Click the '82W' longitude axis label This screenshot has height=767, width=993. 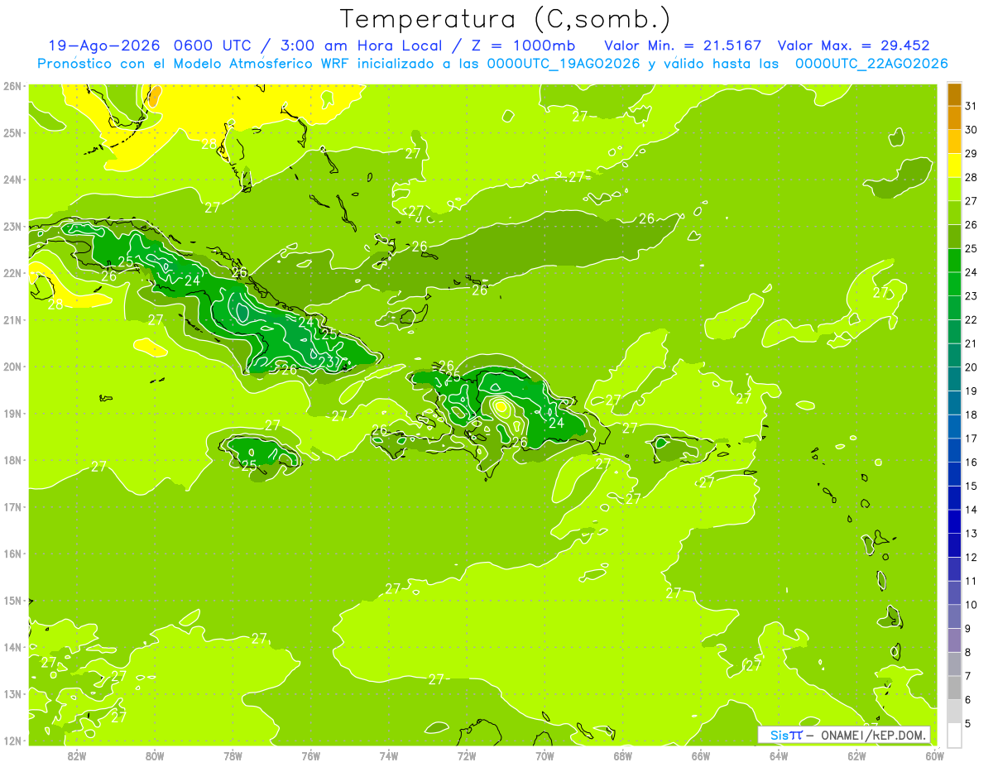[77, 755]
